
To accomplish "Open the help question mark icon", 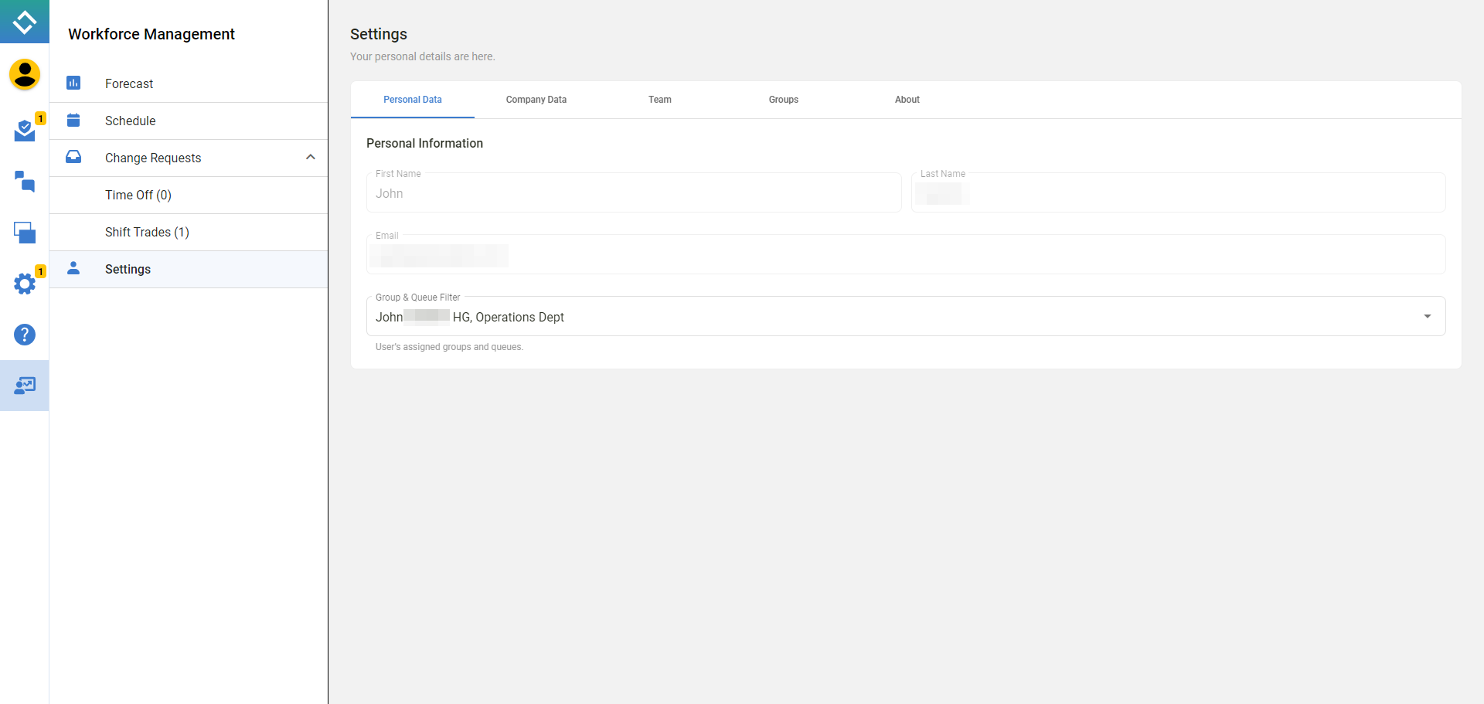I will pos(25,335).
